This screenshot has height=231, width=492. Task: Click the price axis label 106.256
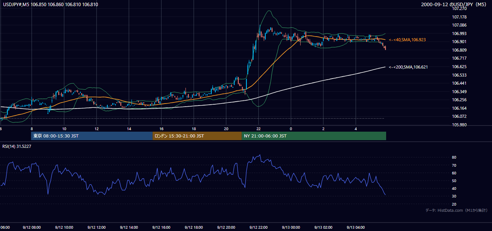(x=460, y=100)
